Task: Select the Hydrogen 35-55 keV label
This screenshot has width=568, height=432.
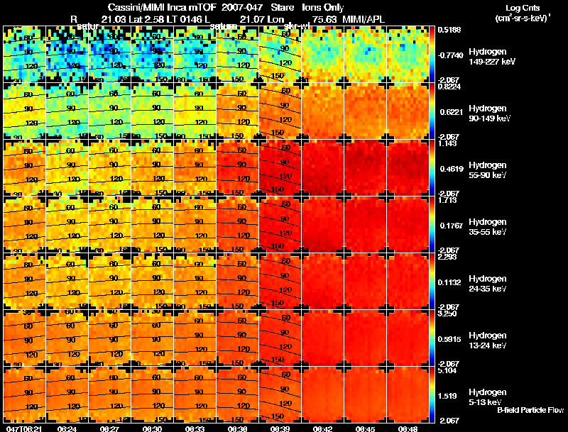Action: pos(487,227)
